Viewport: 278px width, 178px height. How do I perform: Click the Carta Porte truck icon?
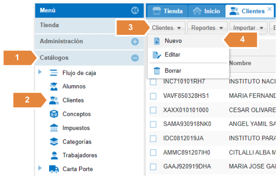pos(54,169)
